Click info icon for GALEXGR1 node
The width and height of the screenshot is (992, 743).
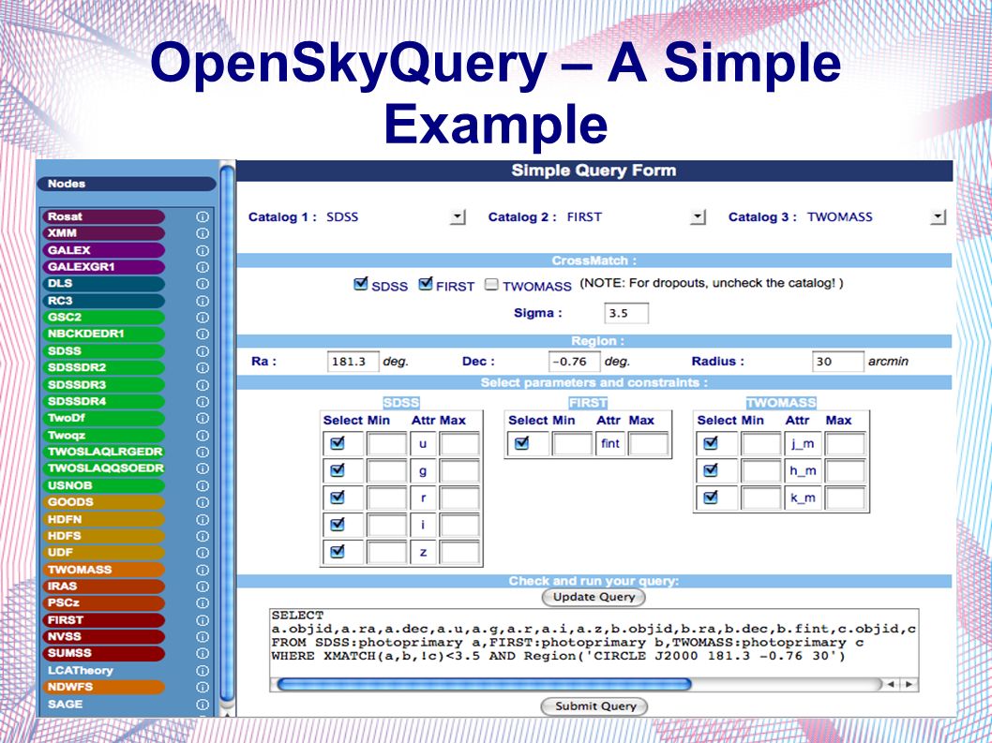click(203, 267)
